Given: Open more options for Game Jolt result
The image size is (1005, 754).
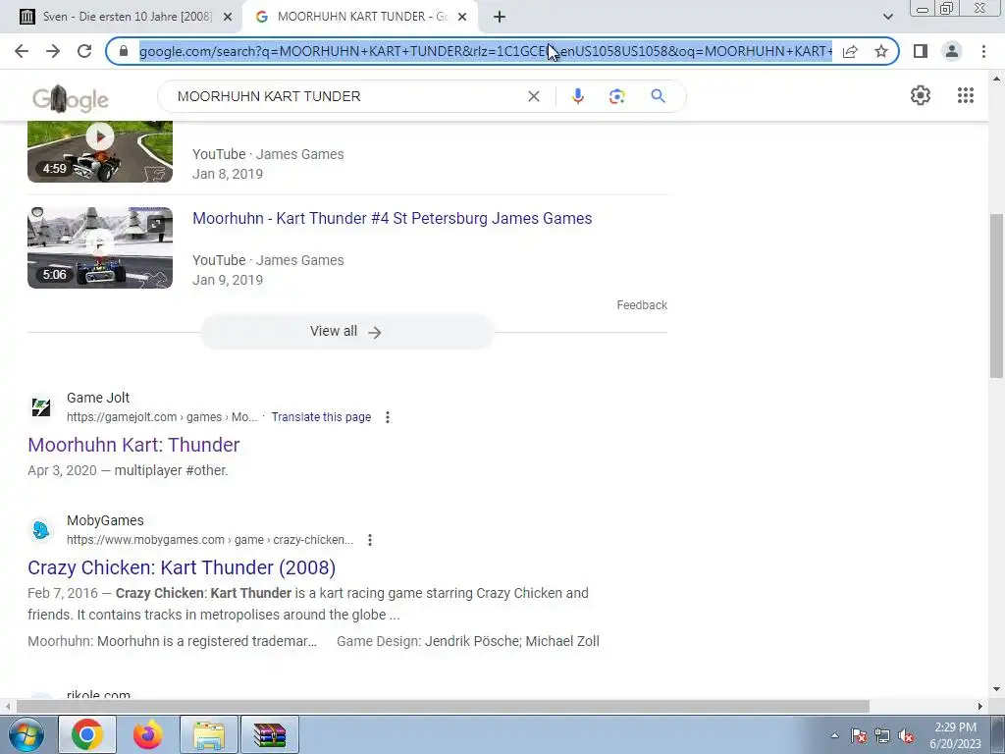Looking at the screenshot, I should (387, 417).
